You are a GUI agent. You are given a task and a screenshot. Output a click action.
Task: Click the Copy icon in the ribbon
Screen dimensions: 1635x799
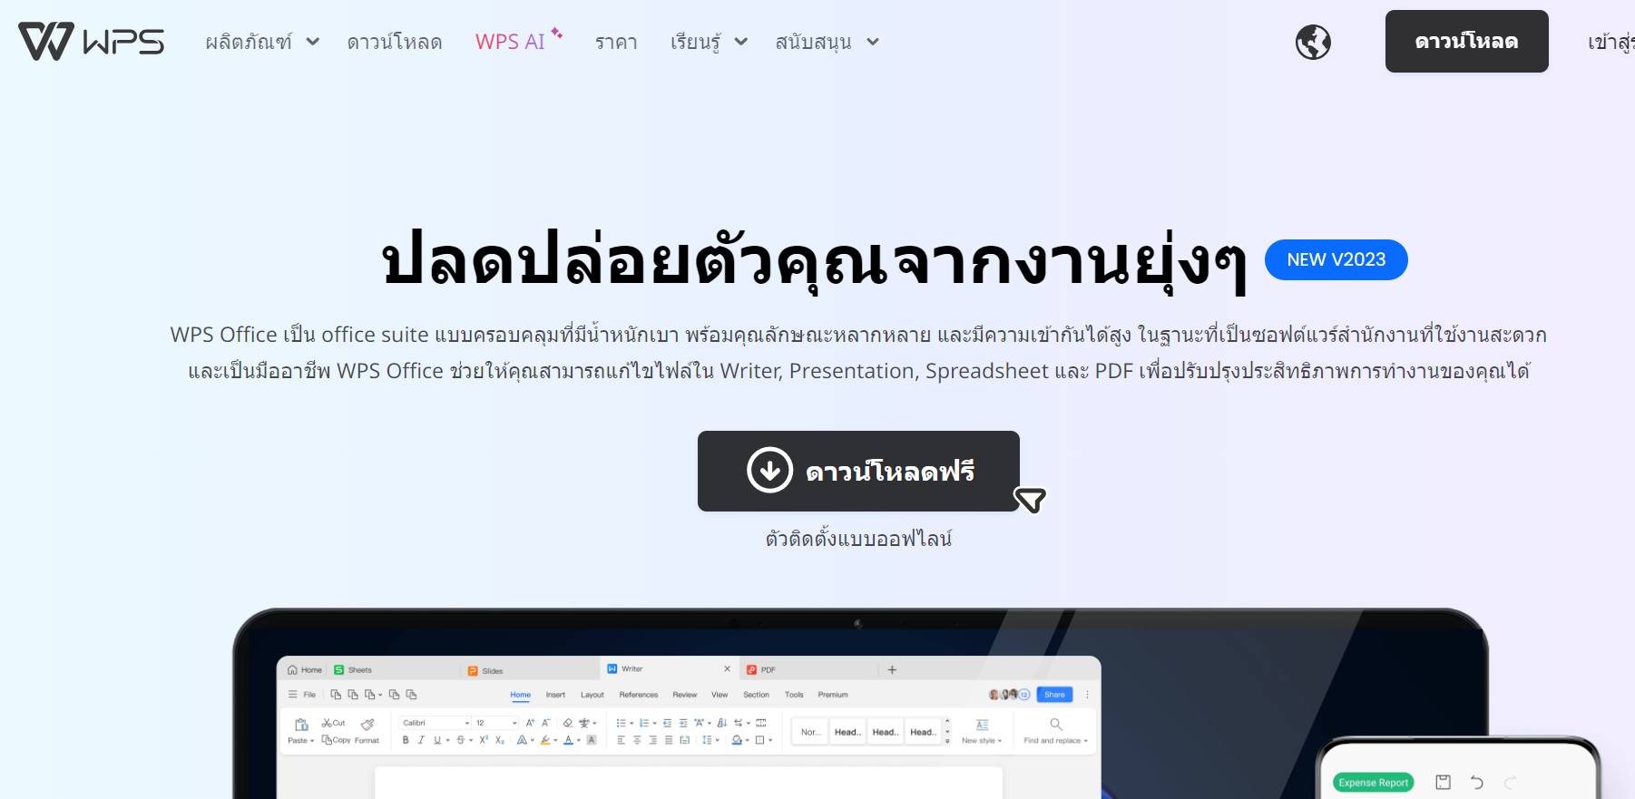pos(327,740)
